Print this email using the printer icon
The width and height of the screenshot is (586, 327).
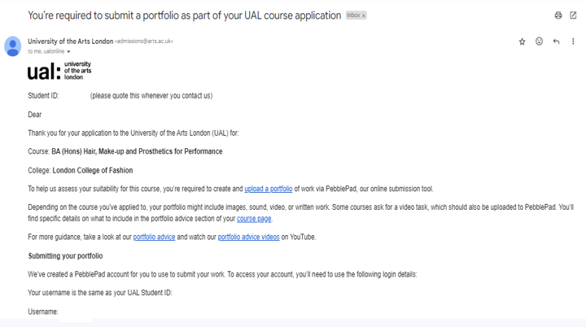click(558, 15)
